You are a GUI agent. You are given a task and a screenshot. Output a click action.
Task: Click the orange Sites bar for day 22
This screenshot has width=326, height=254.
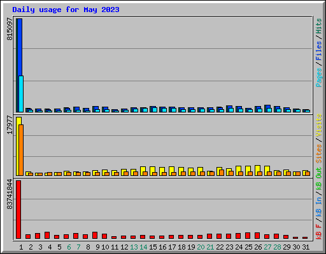pos(222,173)
